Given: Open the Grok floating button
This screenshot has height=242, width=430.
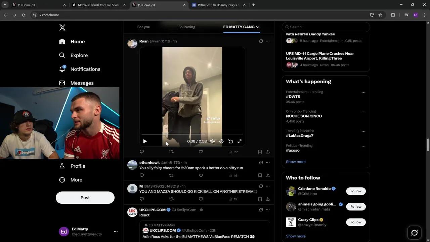Looking at the screenshot, I should tap(414, 233).
